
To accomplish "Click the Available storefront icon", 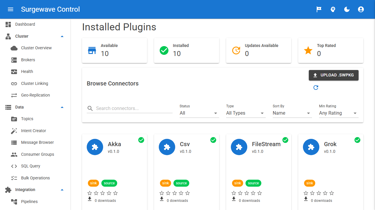I will click(x=92, y=50).
